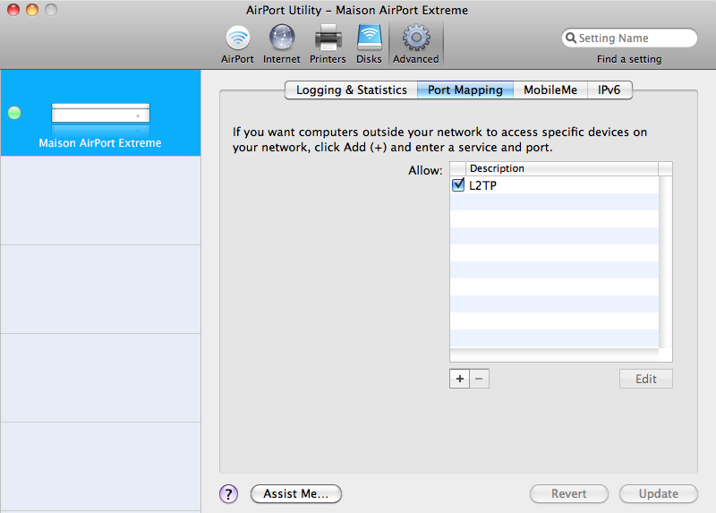
Task: Click the plus button to add mapping
Action: point(460,379)
